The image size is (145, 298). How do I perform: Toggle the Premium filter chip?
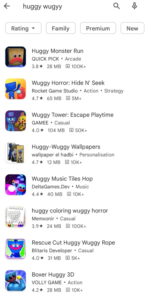[x=98, y=28]
